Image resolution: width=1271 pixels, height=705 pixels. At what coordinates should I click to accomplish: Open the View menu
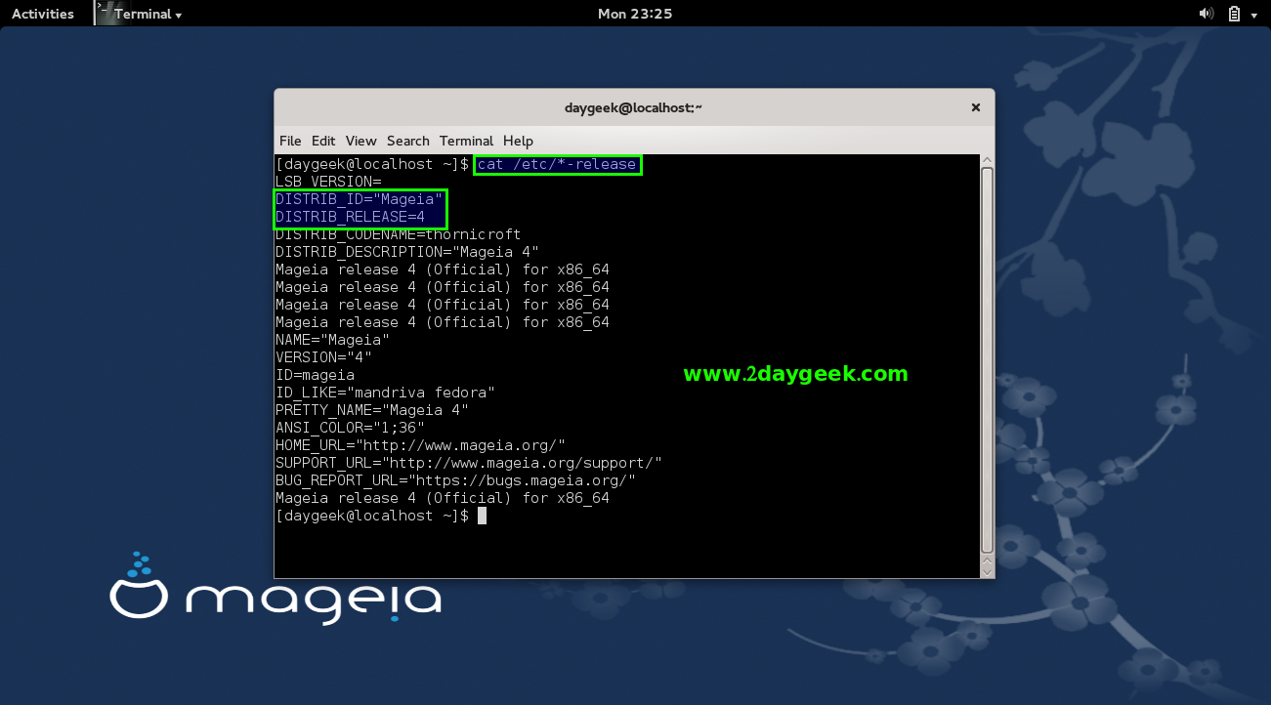(x=360, y=141)
